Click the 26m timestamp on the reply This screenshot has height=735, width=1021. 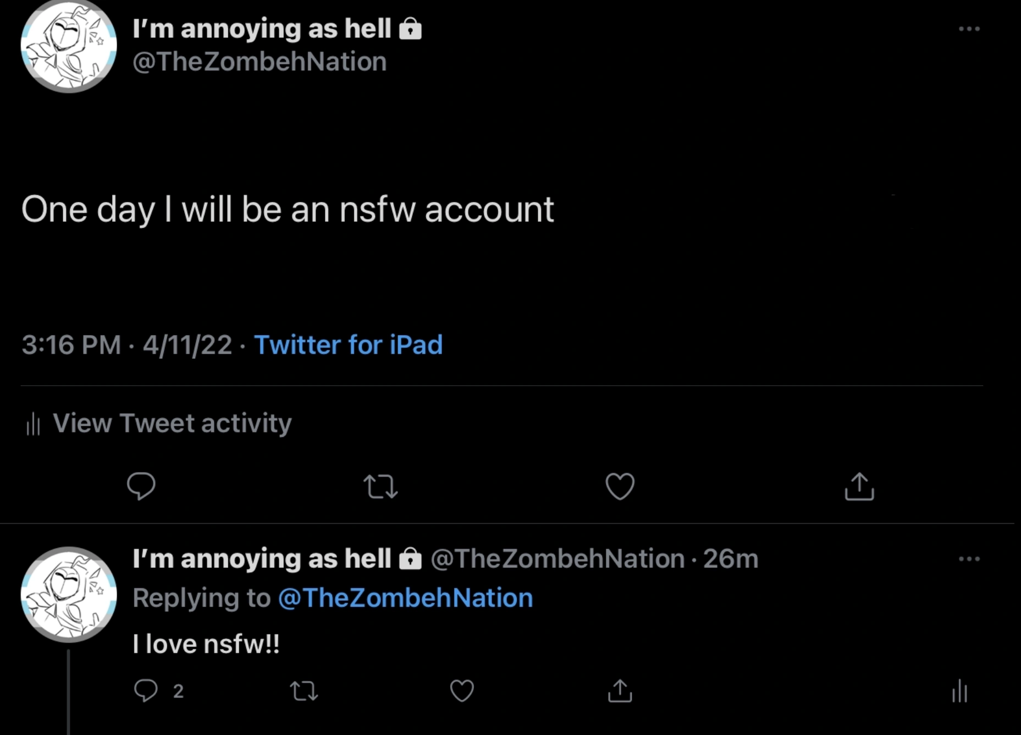coord(731,559)
